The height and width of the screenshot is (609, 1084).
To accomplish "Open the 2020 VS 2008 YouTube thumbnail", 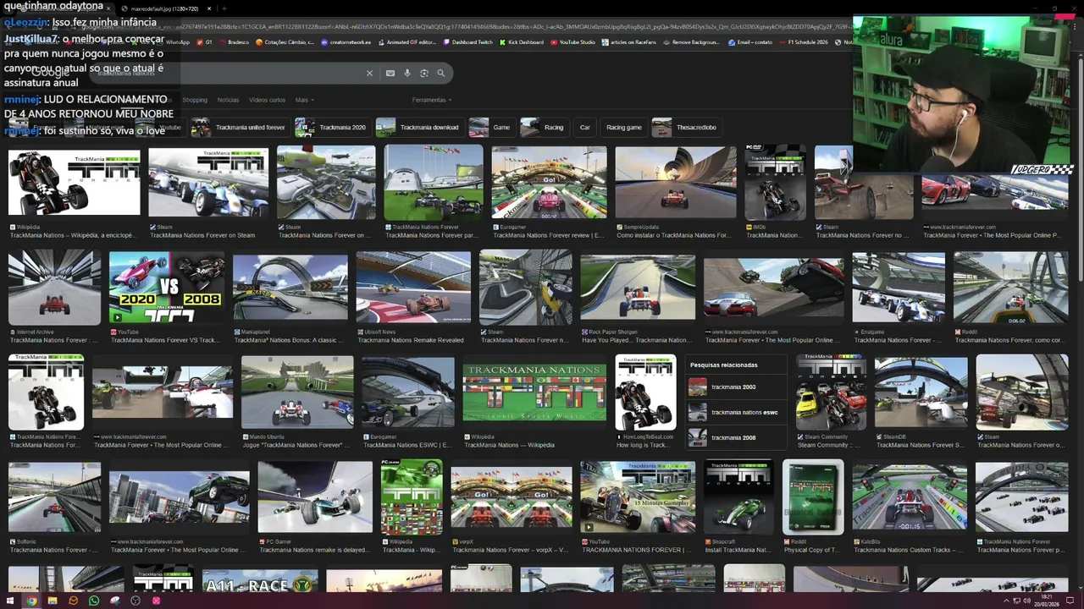I will click(x=166, y=288).
